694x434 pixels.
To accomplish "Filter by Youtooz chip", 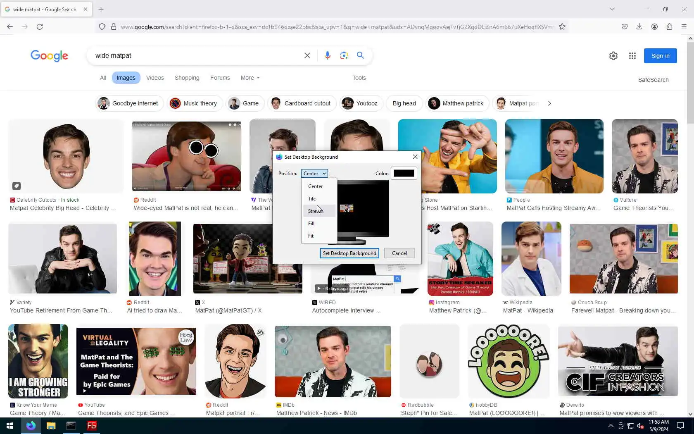I will (x=361, y=103).
